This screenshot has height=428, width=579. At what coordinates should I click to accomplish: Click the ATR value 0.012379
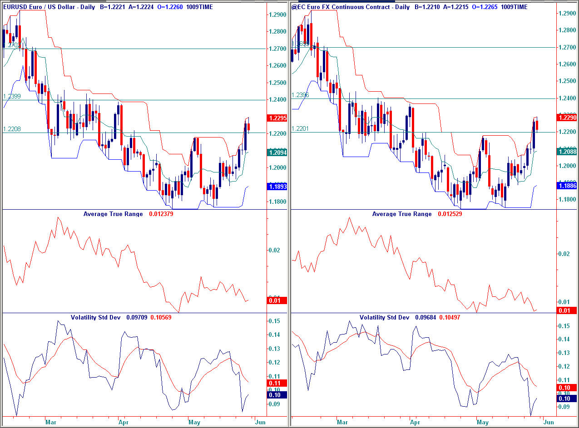(x=161, y=214)
